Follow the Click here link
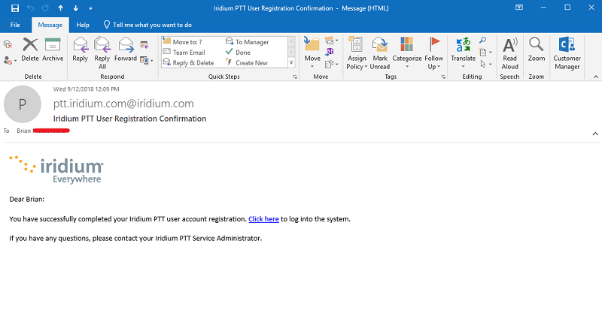Viewport: 602px width, 313px height. 263,219
